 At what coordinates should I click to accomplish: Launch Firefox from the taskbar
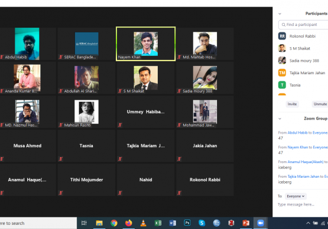(x=129, y=223)
